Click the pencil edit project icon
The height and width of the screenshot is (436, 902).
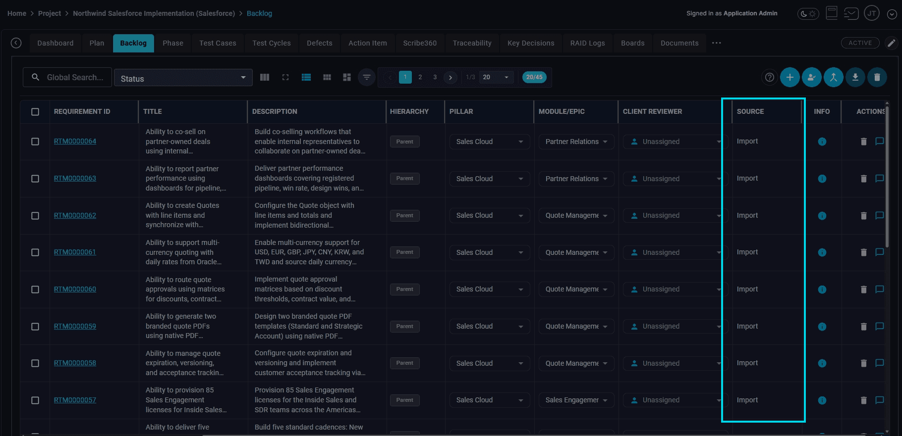click(891, 43)
